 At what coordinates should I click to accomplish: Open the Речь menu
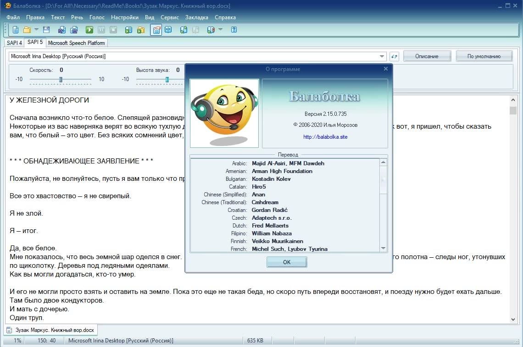click(x=77, y=17)
